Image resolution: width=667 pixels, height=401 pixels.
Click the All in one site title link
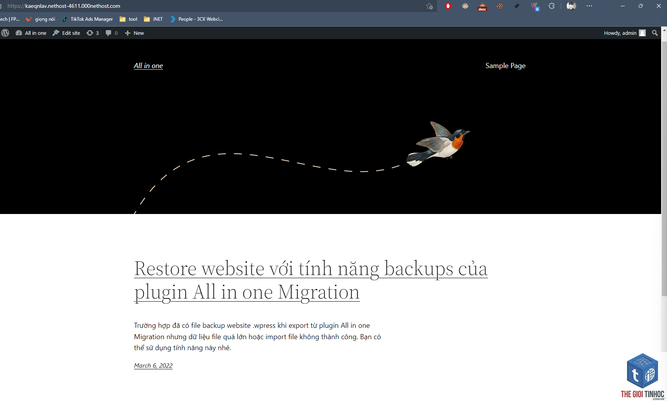tap(148, 66)
